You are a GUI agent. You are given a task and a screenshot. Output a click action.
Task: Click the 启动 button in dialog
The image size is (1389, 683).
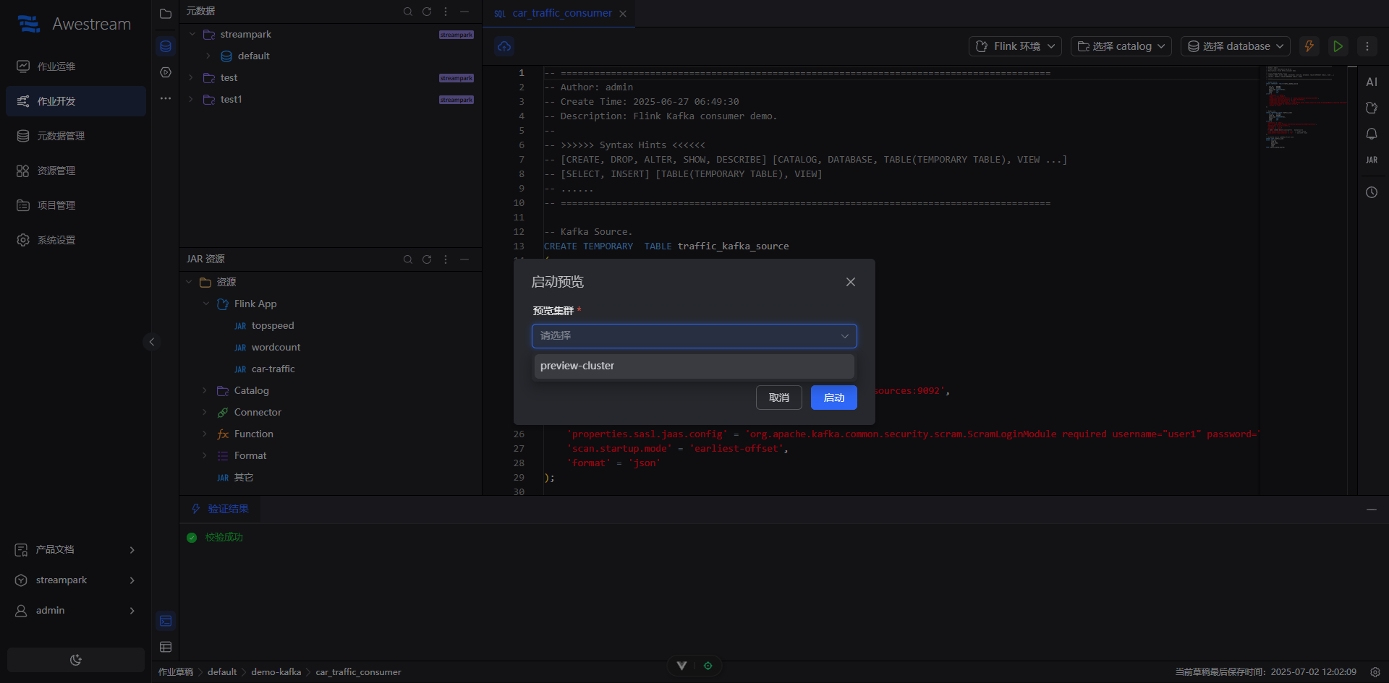click(833, 398)
